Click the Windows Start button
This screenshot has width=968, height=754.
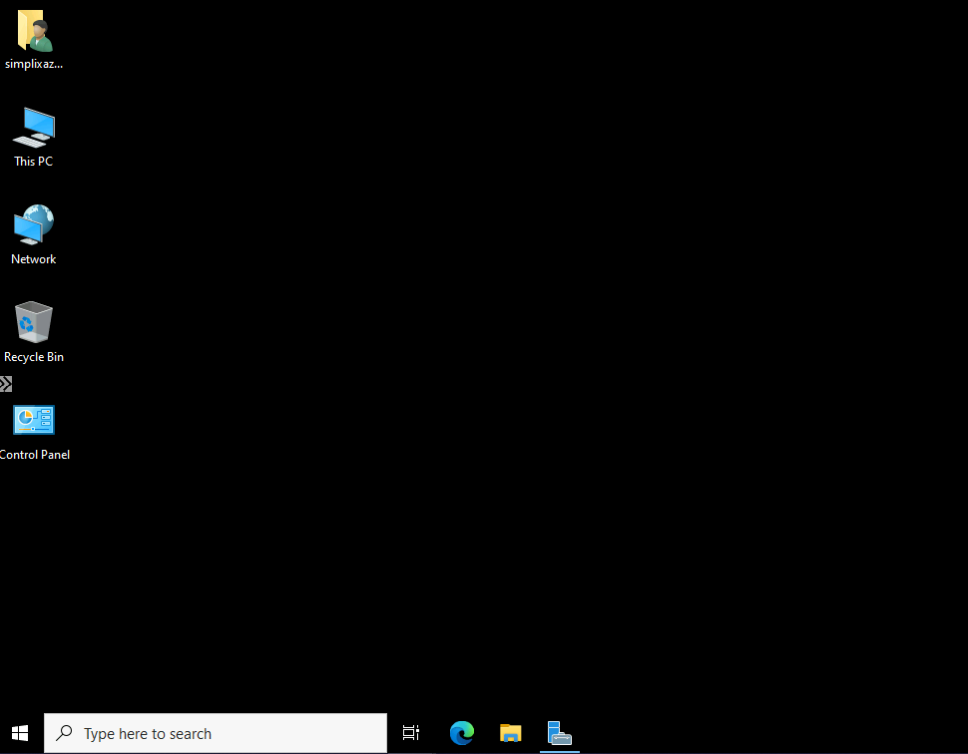20,733
